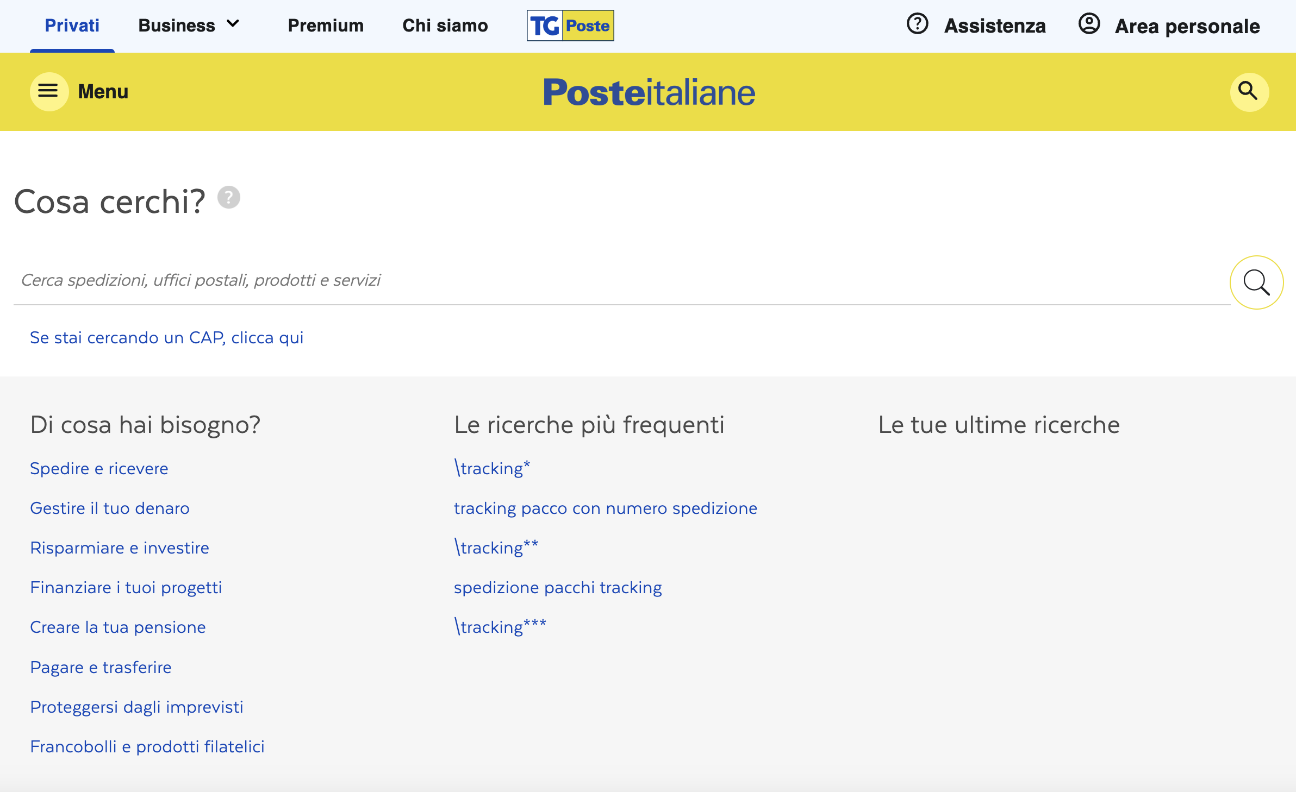Select the \tracking*** frequent search

tap(500, 627)
